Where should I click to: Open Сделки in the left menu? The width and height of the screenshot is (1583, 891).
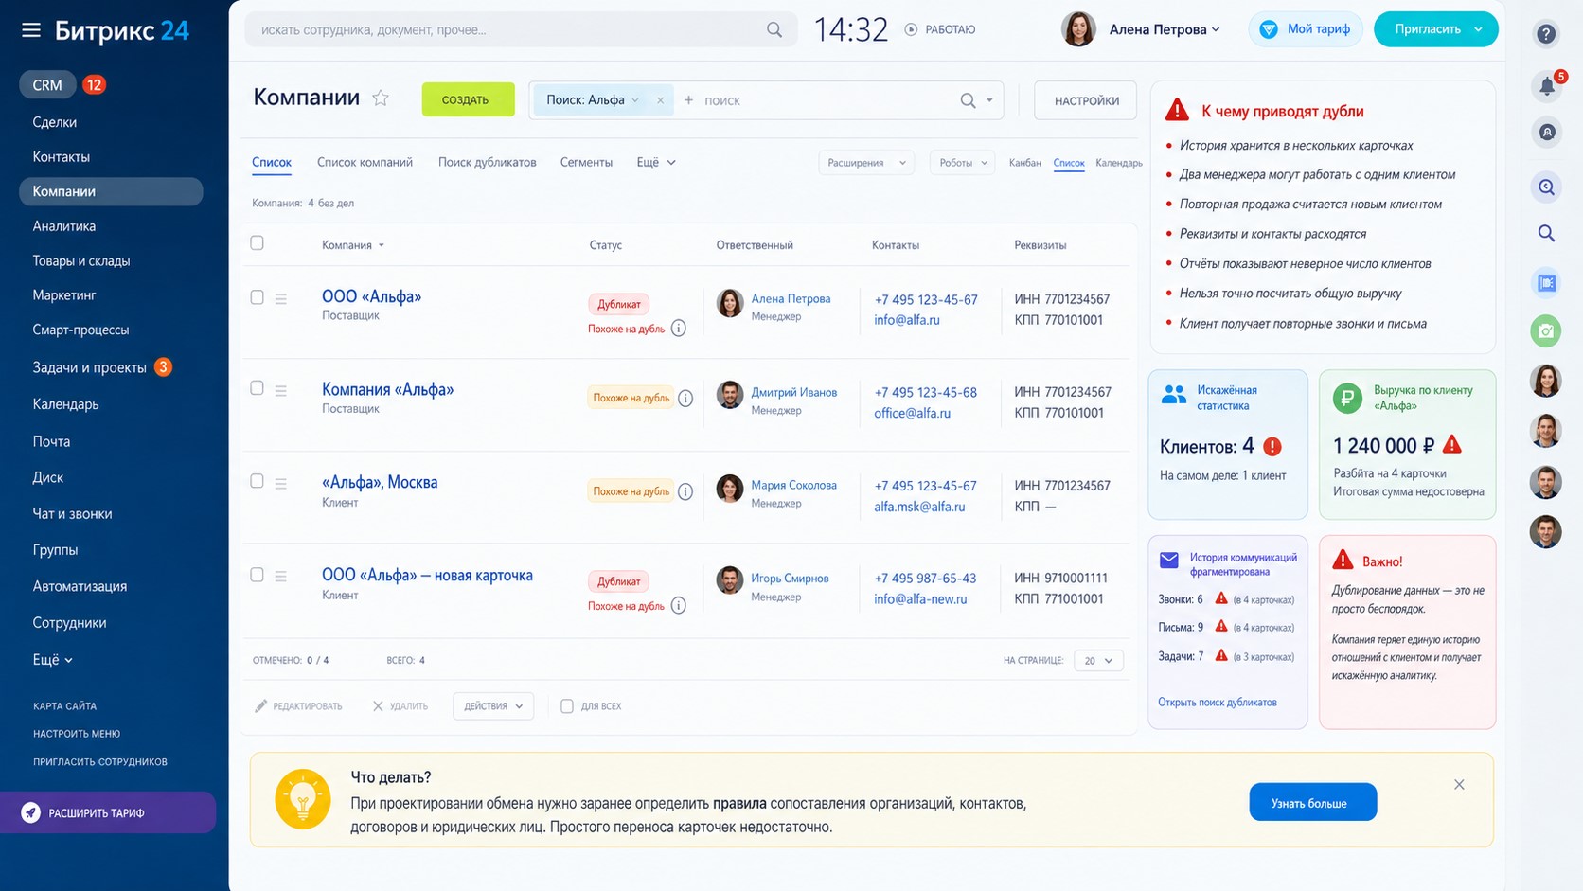click(x=55, y=122)
